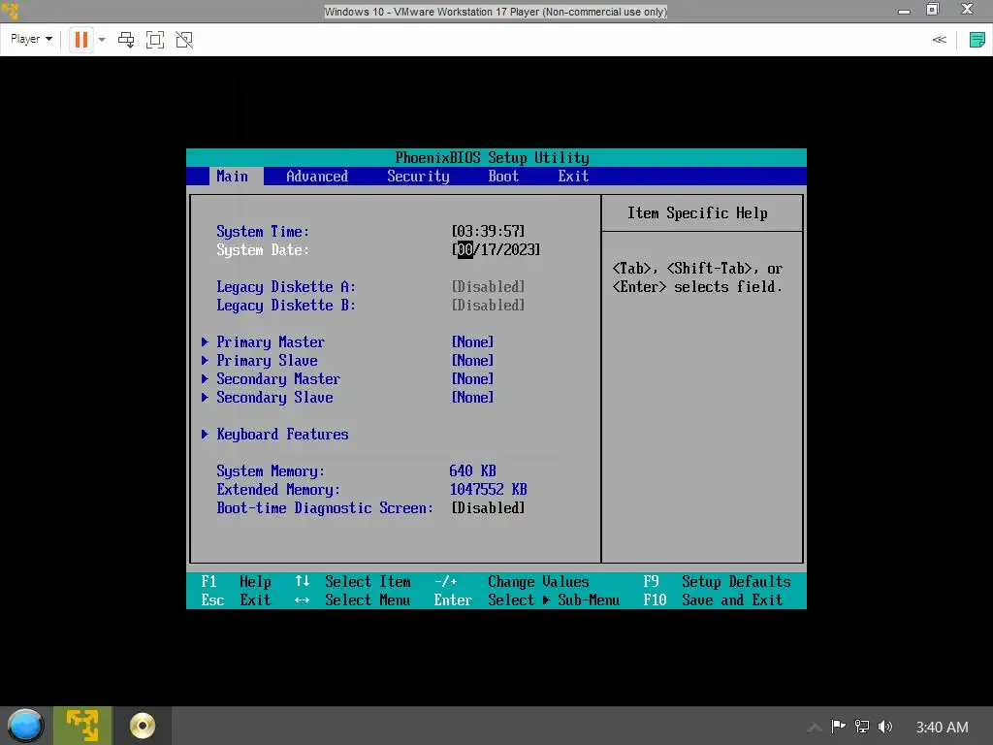Click Secondary Master [None] value
The height and width of the screenshot is (745, 993).
tap(472, 379)
